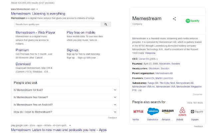Open the Download sitelink
Viewport: 213px width, 133px height.
[x=23, y=64]
